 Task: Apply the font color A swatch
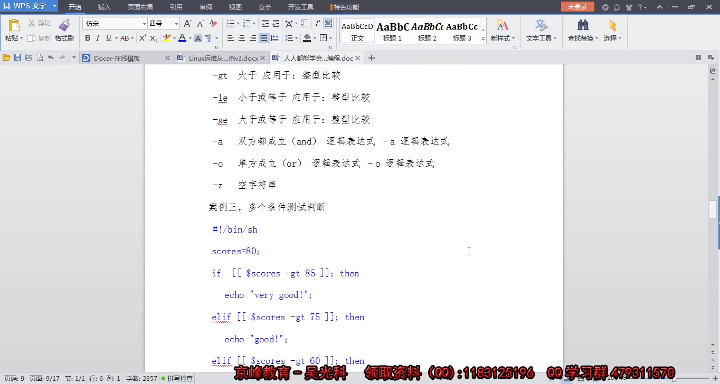coord(182,38)
